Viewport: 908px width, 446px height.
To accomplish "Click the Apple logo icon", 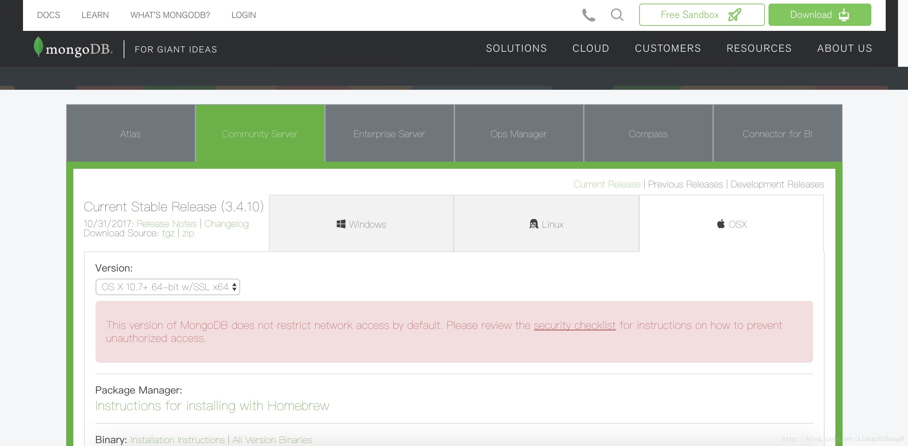I will point(721,224).
